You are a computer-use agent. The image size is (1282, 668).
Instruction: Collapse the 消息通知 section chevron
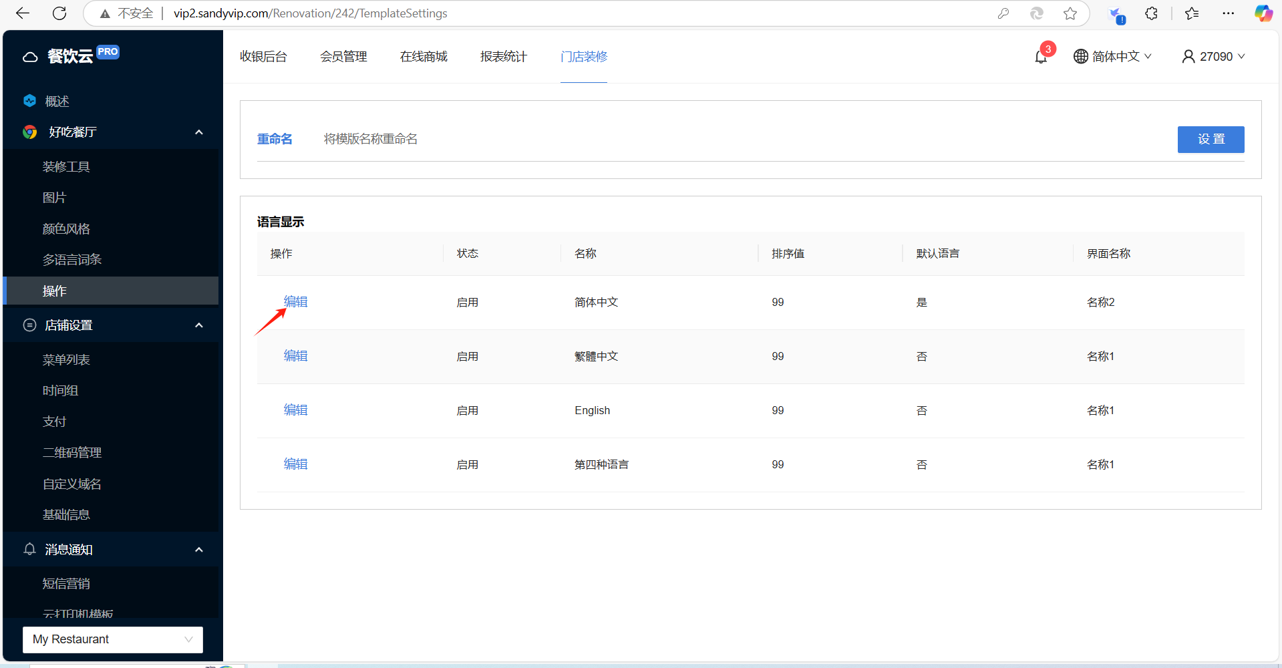point(198,550)
